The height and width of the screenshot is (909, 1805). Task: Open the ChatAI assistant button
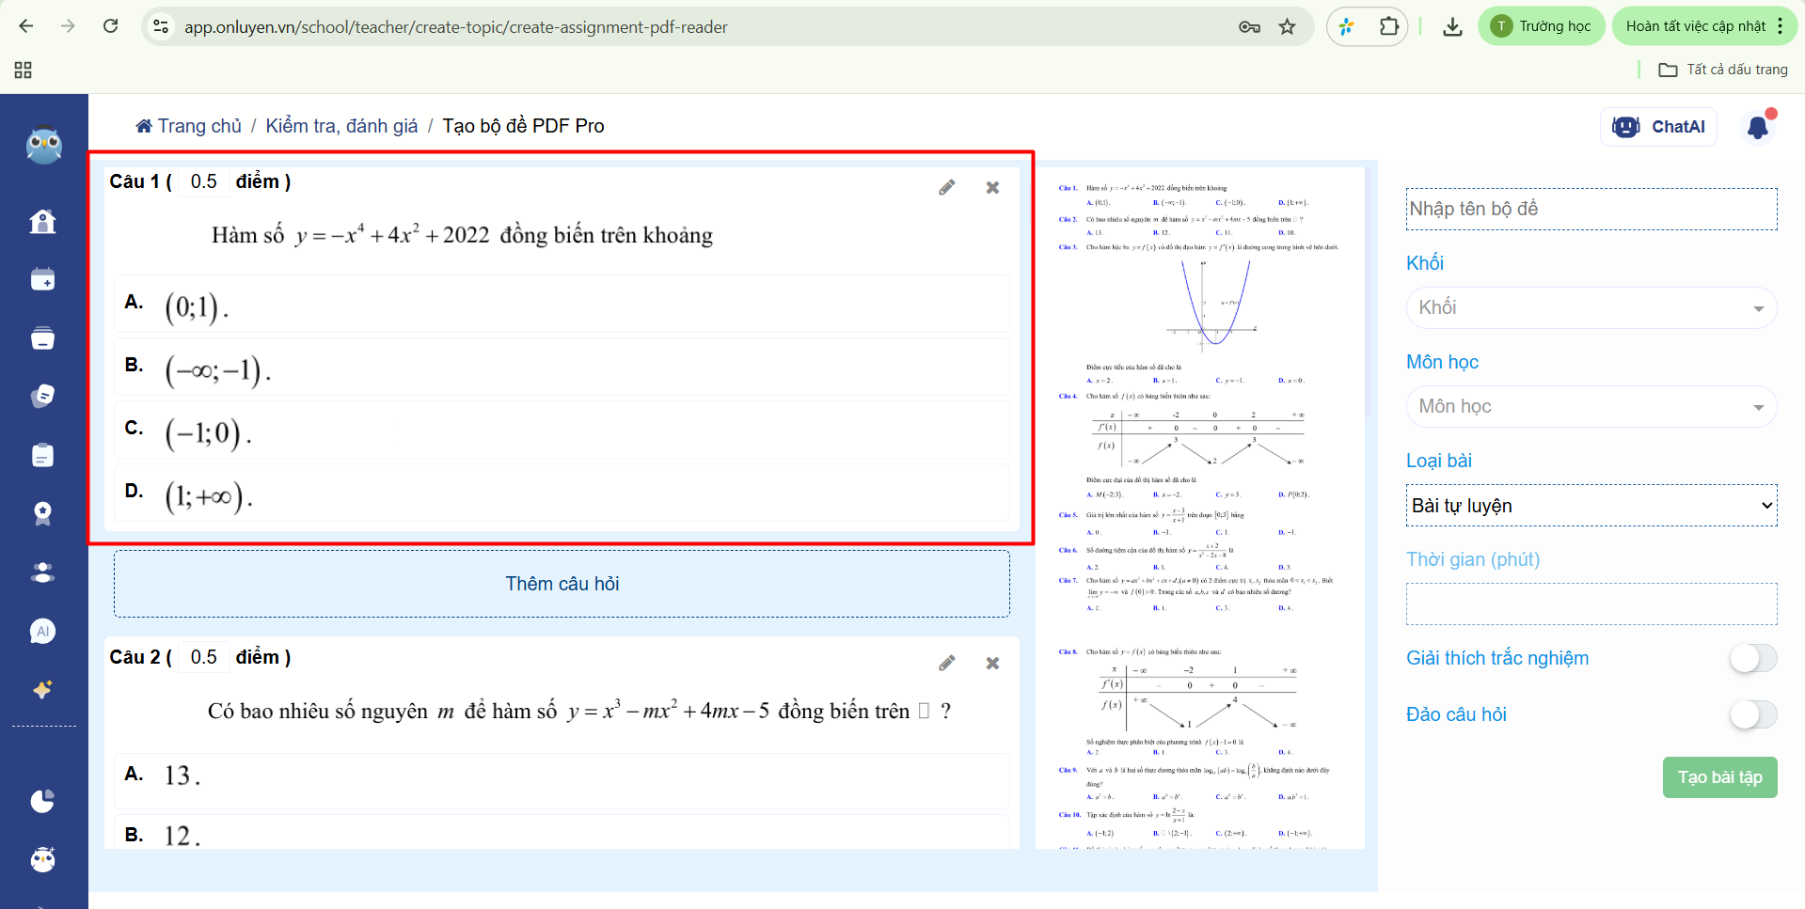(x=1658, y=127)
